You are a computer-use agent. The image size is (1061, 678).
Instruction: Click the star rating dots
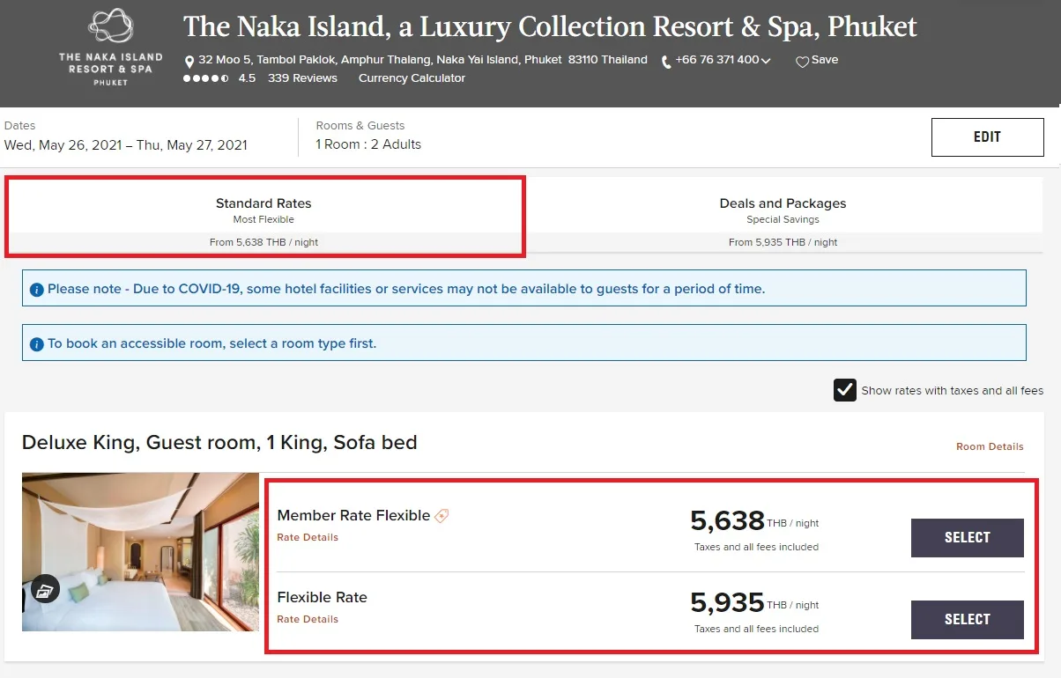[x=206, y=78]
